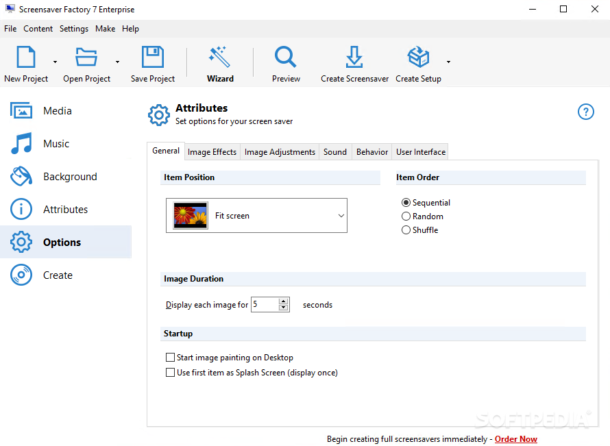Click the Attributes header gear icon

[159, 114]
